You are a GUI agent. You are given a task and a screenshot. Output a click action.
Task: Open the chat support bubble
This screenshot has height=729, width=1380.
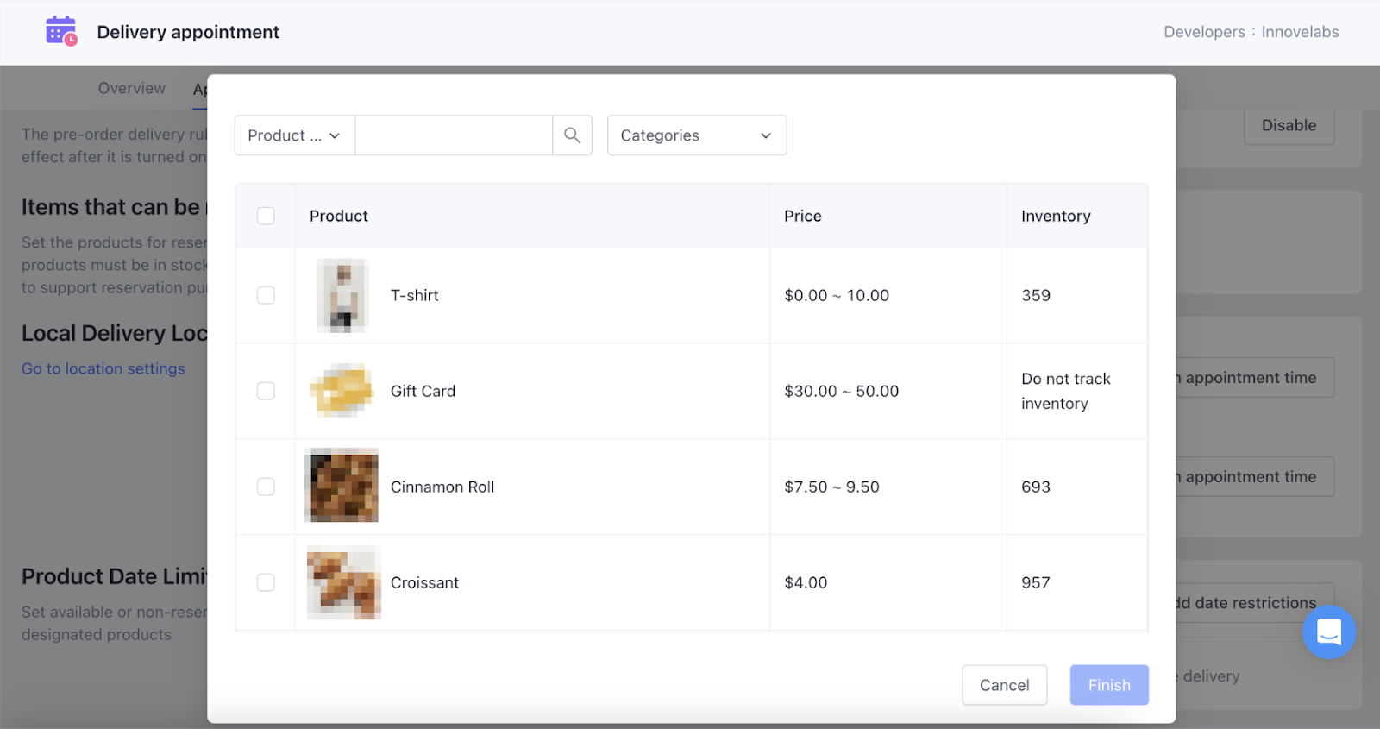[1328, 632]
